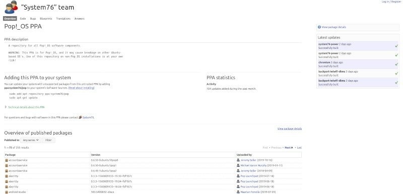Open Pop Launchpad uploader link dated 2019-07-18
This screenshot has height=194, width=403.
[249, 176]
